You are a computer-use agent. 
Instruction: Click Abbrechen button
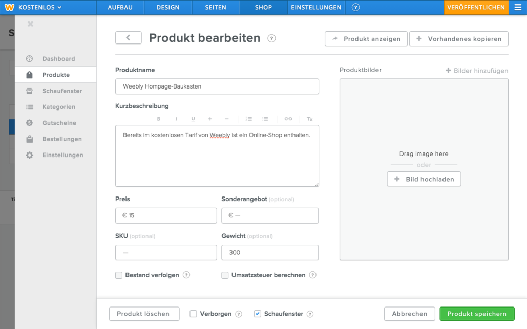(409, 314)
